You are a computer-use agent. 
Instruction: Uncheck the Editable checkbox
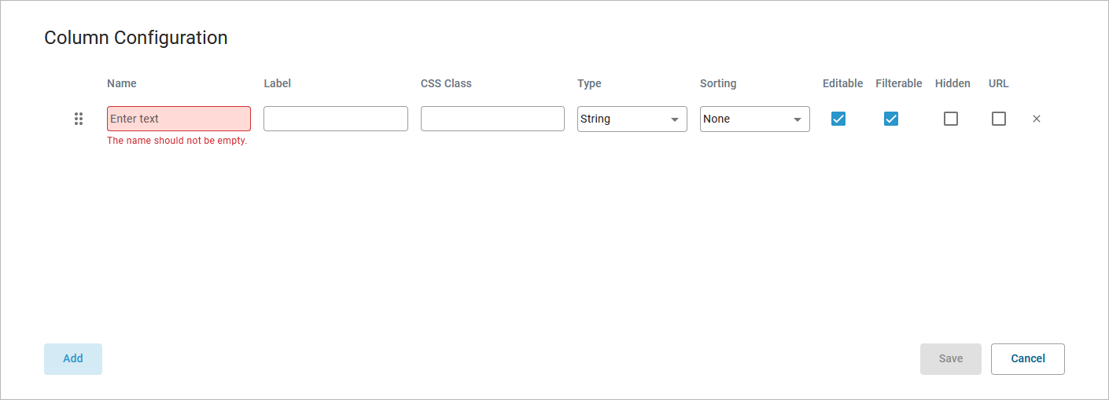[838, 119]
